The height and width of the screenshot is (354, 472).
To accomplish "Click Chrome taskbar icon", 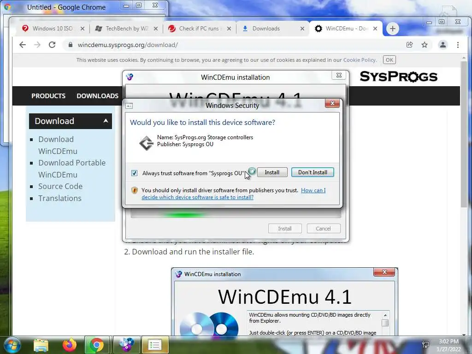I will 97,345.
